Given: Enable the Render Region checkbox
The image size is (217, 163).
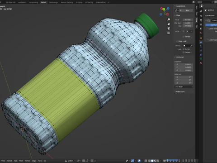Looking at the screenshot, I should pyautogui.click(x=184, y=37).
